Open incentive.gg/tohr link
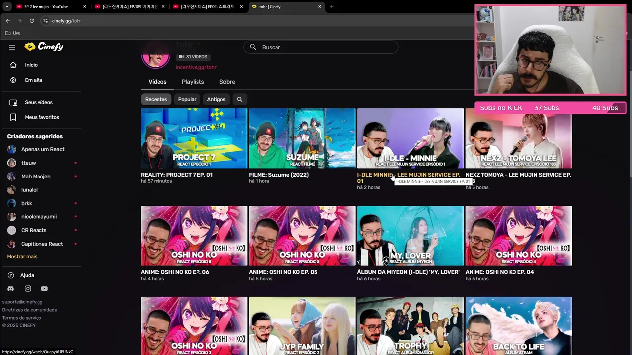This screenshot has height=355, width=632. click(x=196, y=67)
